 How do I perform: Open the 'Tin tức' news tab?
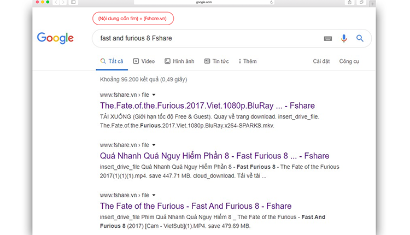click(x=216, y=61)
